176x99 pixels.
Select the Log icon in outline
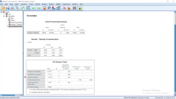(x=6, y=14)
